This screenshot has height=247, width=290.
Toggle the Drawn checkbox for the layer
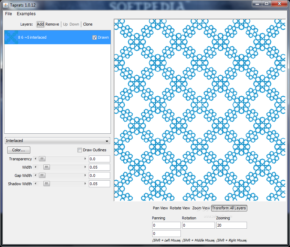pos(94,38)
